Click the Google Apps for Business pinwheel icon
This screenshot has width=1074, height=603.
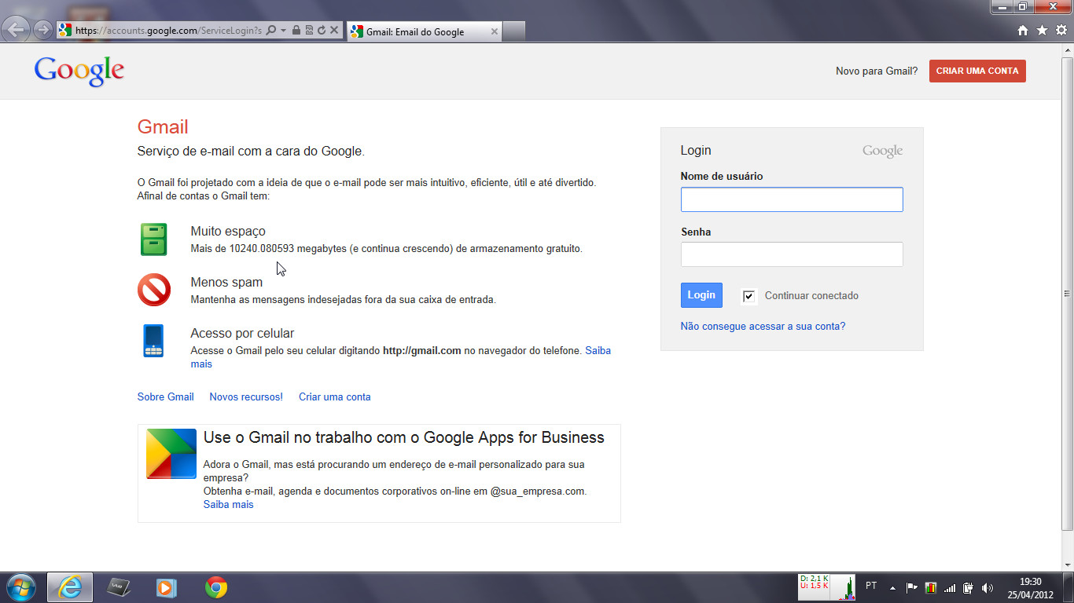tap(171, 453)
